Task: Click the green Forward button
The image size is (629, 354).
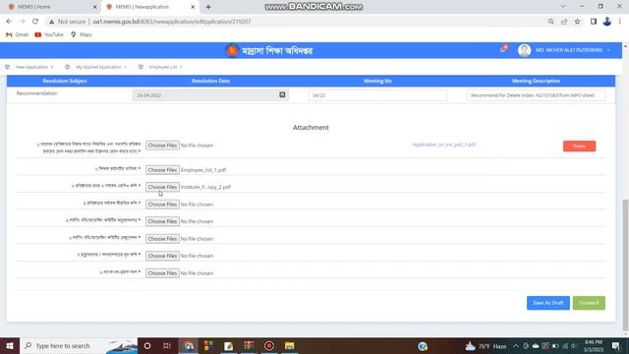Action: [589, 303]
